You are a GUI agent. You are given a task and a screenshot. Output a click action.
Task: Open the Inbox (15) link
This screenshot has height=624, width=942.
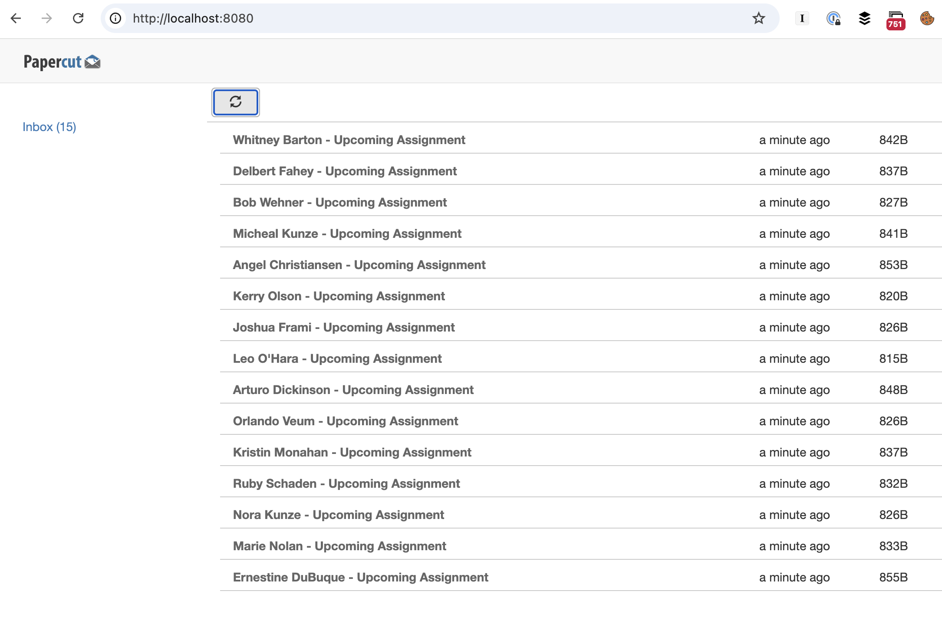49,127
